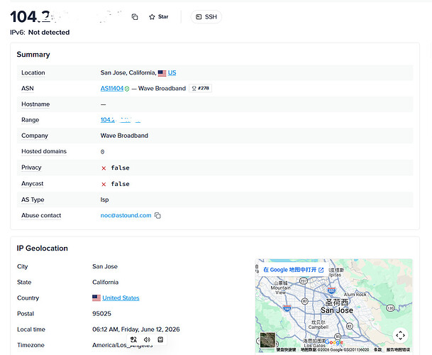Click the US flag in Location row
Viewport: 432px width, 355px height.
coord(162,73)
